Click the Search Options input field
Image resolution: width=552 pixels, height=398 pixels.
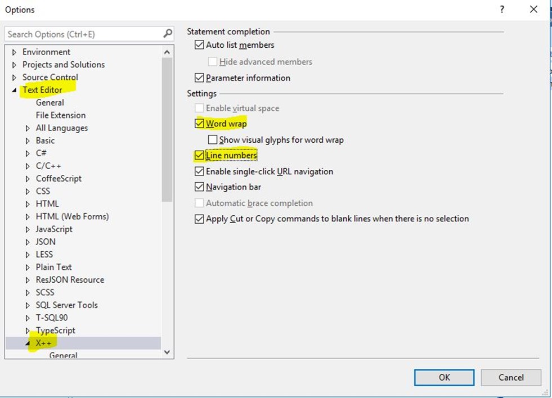click(x=82, y=34)
